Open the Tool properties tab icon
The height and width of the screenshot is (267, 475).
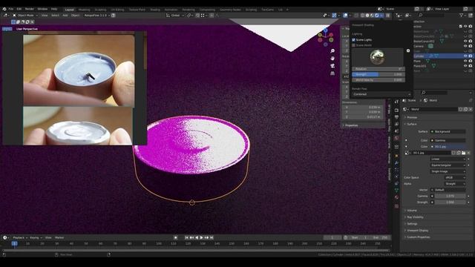point(396,102)
